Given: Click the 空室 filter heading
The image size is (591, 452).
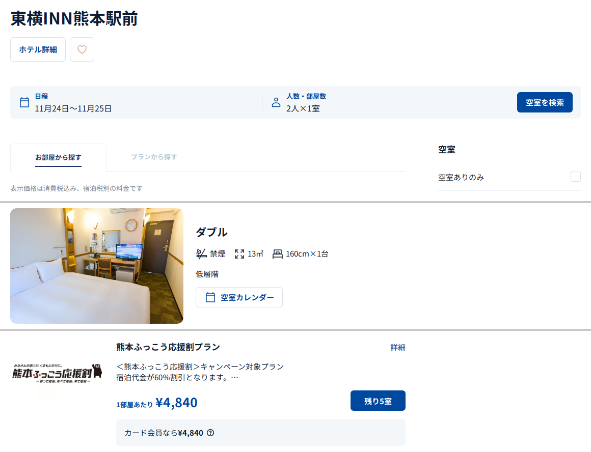Looking at the screenshot, I should 447,150.
